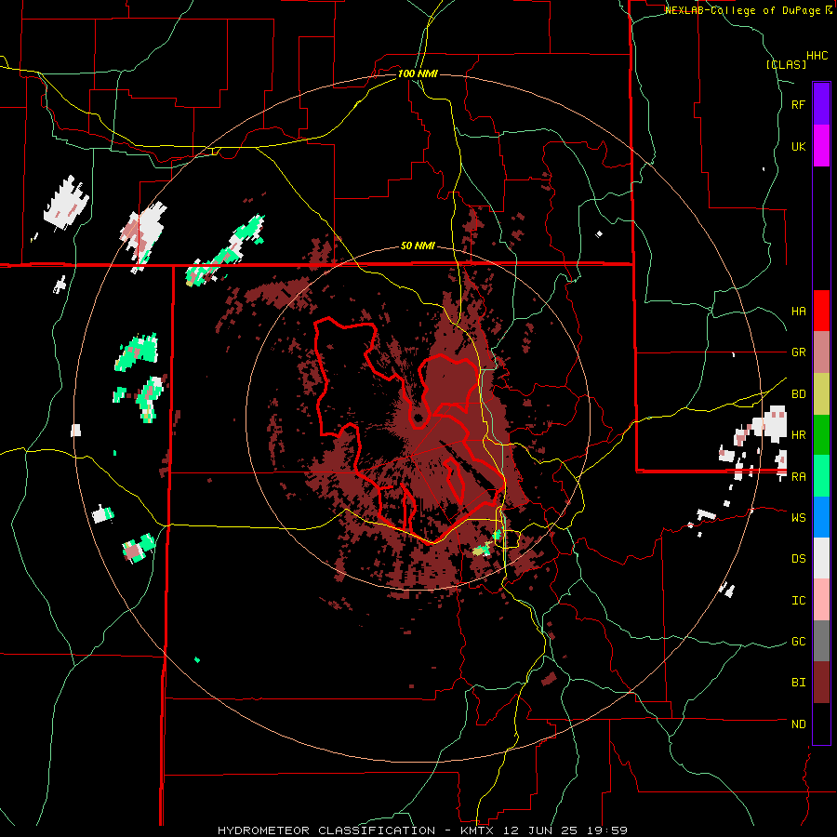This screenshot has height=837, width=837.
Task: Click the WS legend label
Action: (x=798, y=518)
